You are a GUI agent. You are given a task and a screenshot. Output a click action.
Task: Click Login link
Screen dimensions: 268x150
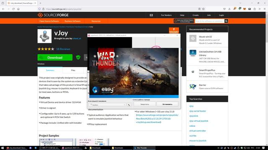pyautogui.click(x=222, y=15)
